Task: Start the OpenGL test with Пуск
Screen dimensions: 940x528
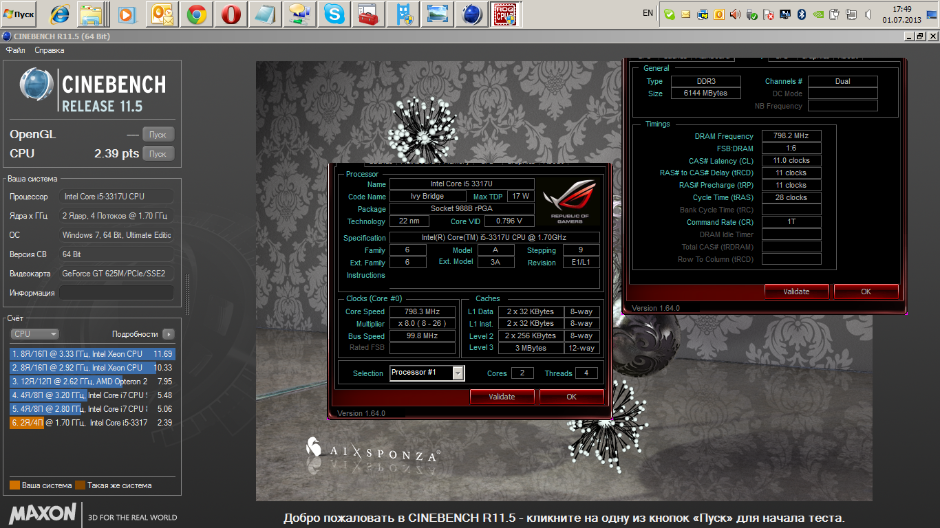Action: [x=158, y=134]
